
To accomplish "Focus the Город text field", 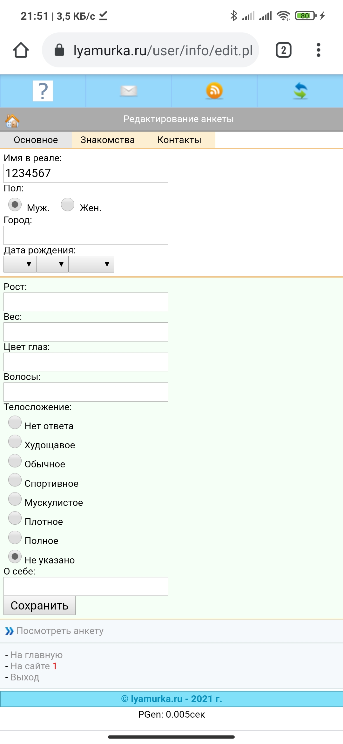I will click(x=86, y=235).
